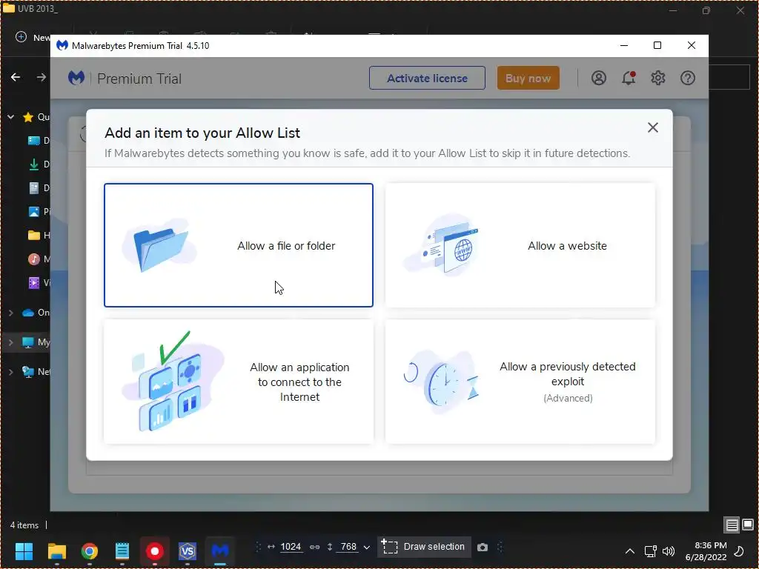Click the Draw selection button
Screen dimensions: 759x569
pos(423,547)
